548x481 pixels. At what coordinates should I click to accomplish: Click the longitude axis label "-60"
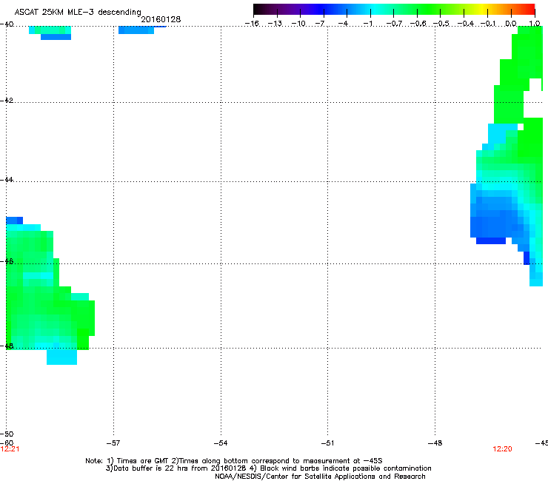click(7, 443)
